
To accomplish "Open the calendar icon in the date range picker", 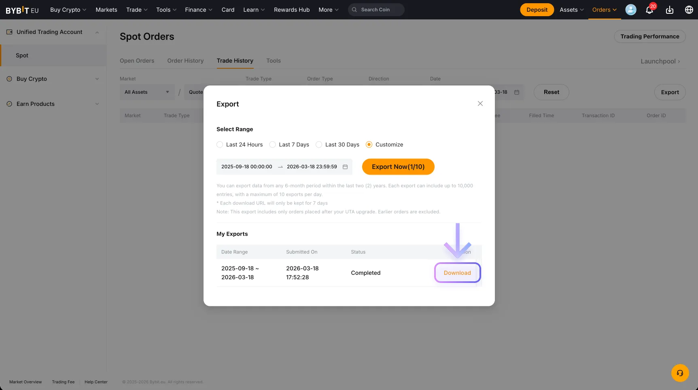I will 345,167.
